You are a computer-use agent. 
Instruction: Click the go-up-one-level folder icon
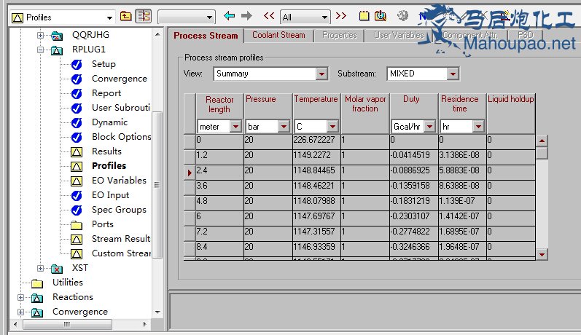pos(126,16)
